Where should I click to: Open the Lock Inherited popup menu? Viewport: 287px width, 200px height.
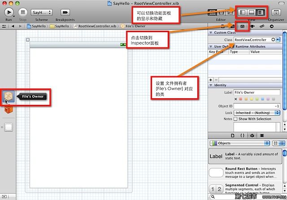pyautogui.click(x=257, y=113)
